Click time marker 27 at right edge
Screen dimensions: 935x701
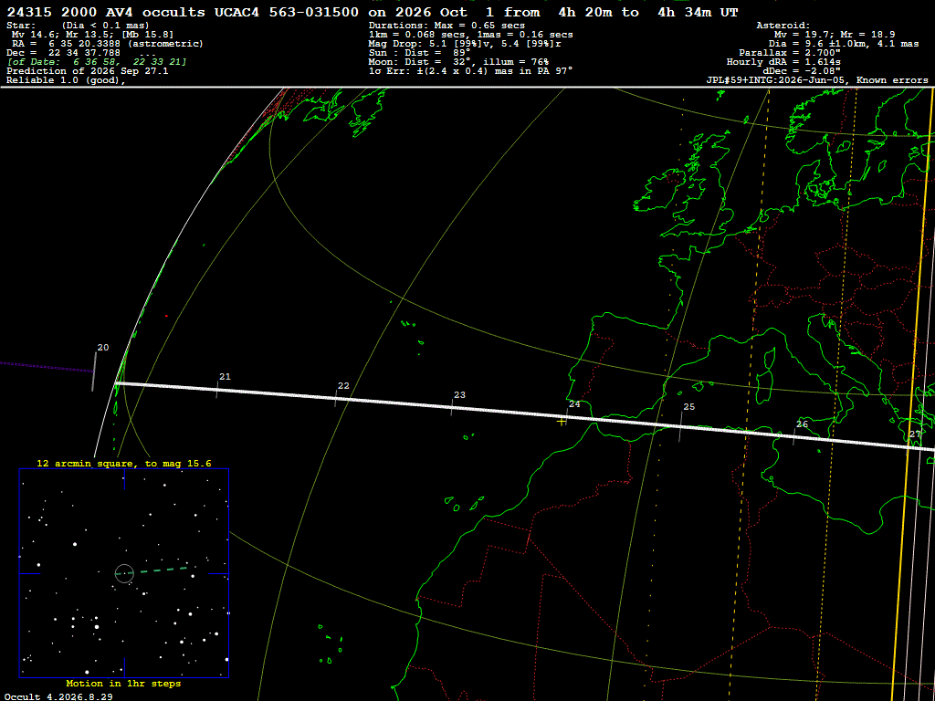(x=915, y=434)
